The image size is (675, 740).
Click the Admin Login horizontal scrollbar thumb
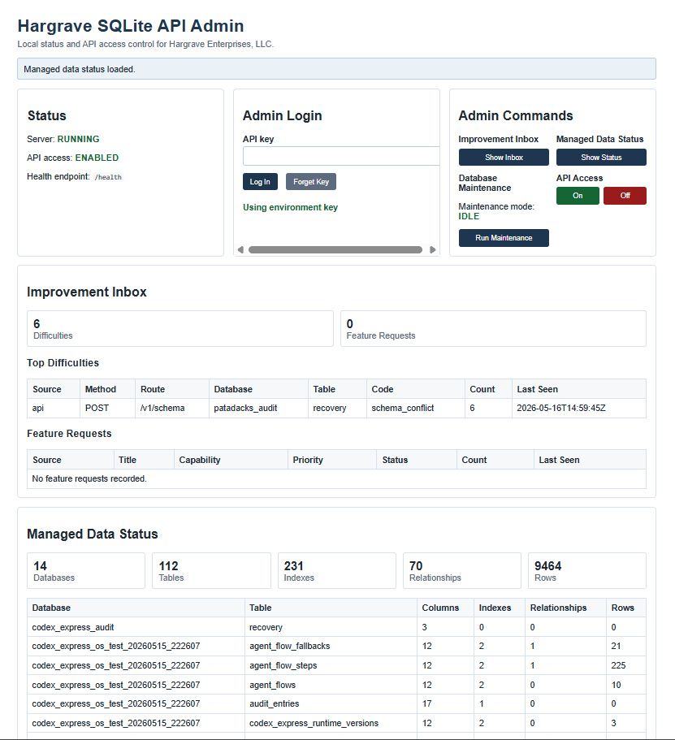click(335, 249)
